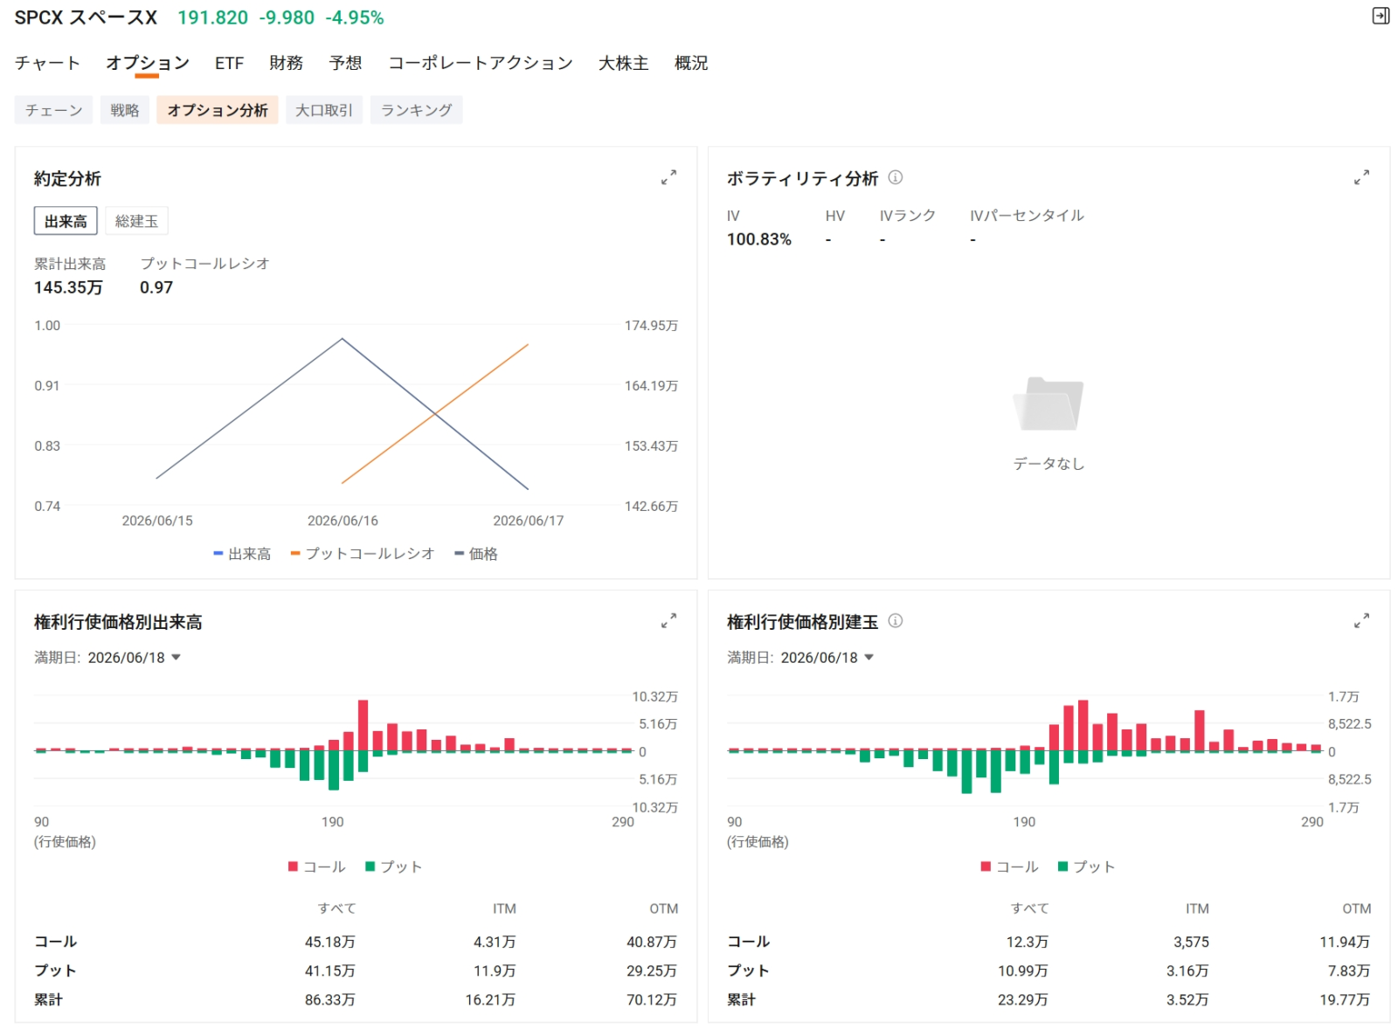This screenshot has height=1029, width=1398.
Task: Click the empty folder データなし icon
Action: [1048, 404]
